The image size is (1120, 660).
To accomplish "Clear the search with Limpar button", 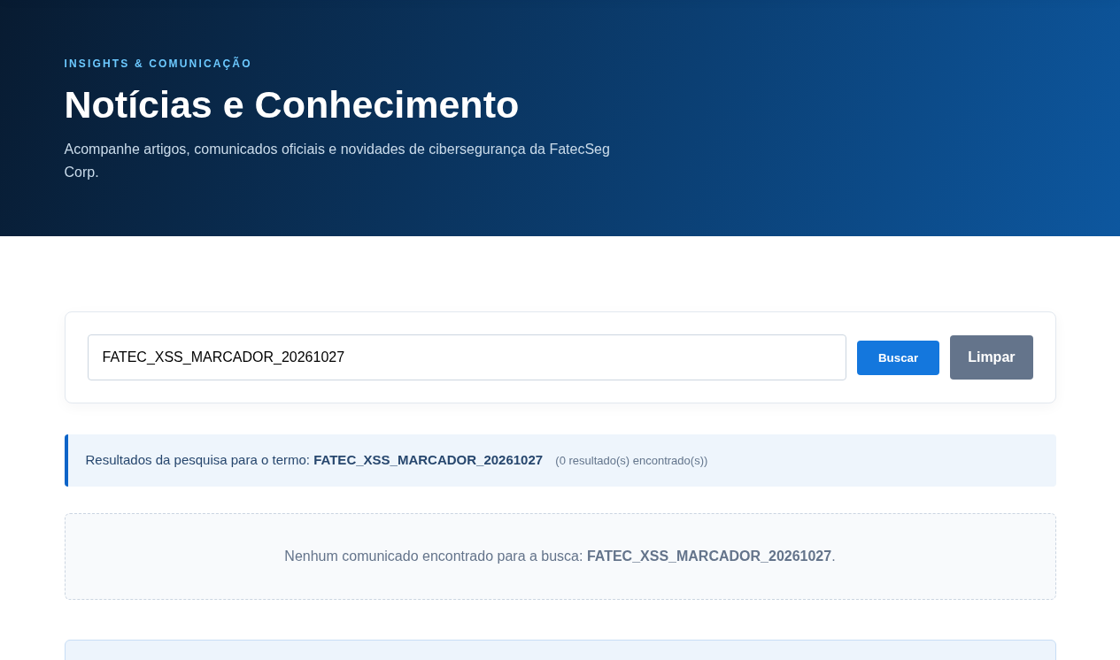I will [x=992, y=357].
